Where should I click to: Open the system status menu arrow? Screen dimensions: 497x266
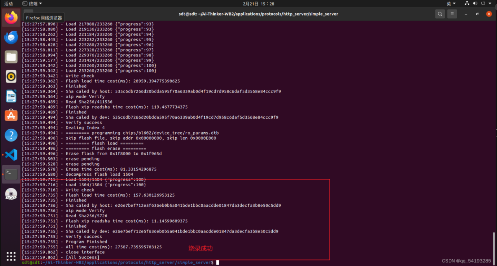pyautogui.click(x=490, y=3)
